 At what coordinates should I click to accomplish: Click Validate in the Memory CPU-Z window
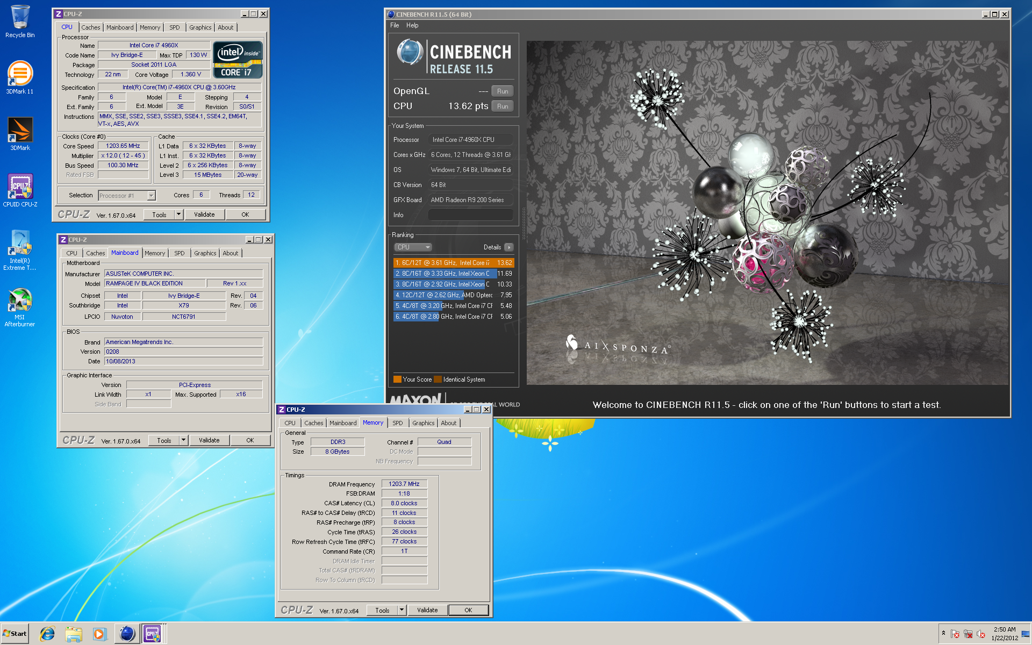pyautogui.click(x=427, y=610)
